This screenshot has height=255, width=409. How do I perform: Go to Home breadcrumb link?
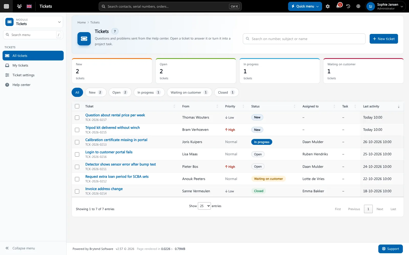point(82,22)
